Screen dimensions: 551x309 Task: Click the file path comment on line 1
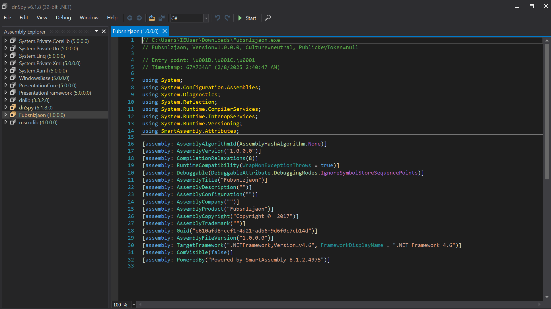click(211, 40)
